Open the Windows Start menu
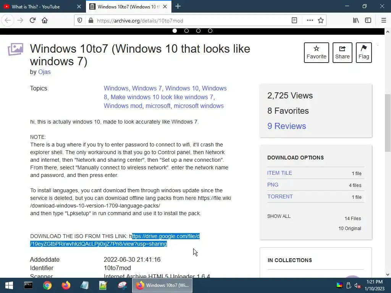Viewport: 391px width, 293px height. (9, 285)
